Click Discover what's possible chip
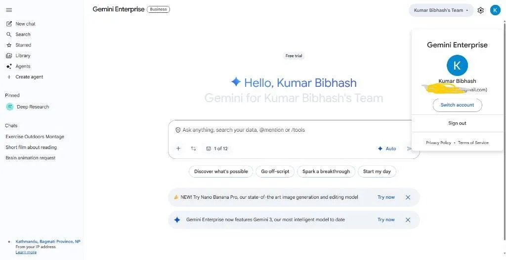 click(x=221, y=171)
